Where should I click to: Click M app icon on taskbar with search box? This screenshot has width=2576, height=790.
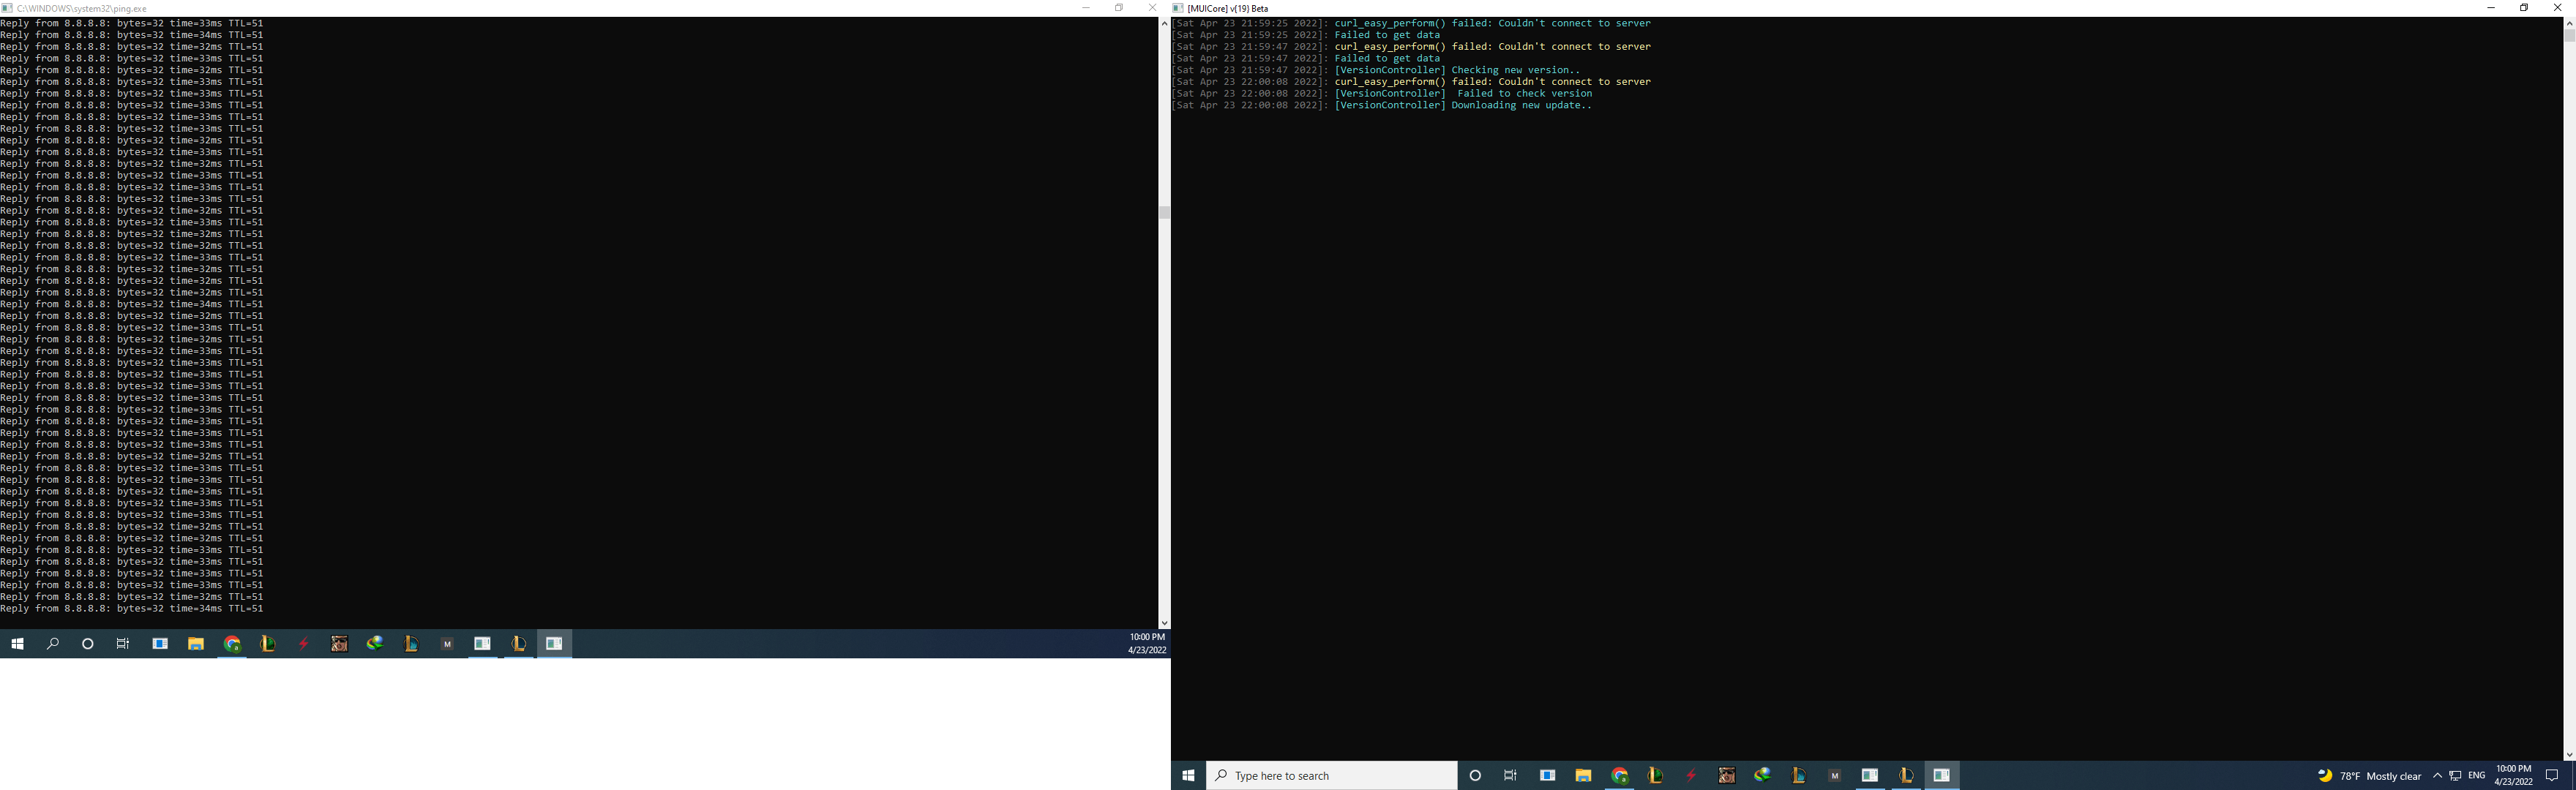pyautogui.click(x=1834, y=775)
